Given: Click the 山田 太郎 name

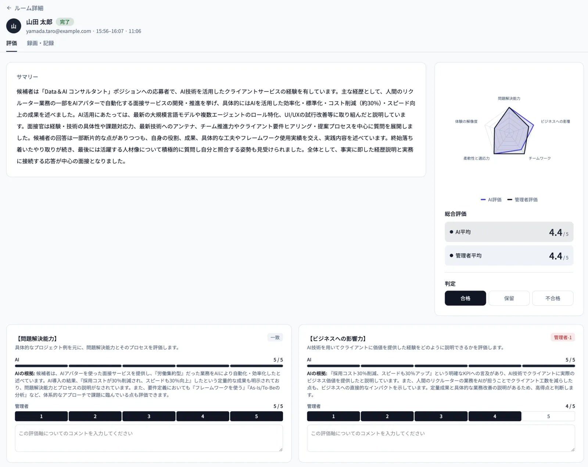Looking at the screenshot, I should tap(39, 22).
